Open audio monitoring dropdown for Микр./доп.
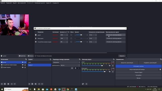162x91 pixels. click(x=116, y=38)
